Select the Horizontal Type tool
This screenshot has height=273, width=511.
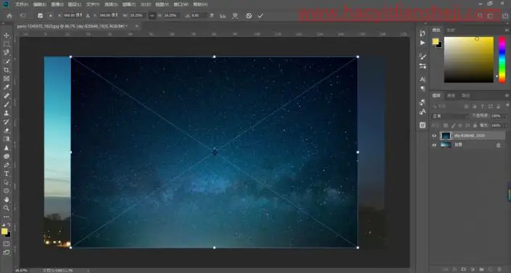coord(7,174)
